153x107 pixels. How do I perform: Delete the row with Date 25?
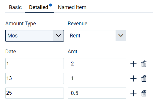144,93
